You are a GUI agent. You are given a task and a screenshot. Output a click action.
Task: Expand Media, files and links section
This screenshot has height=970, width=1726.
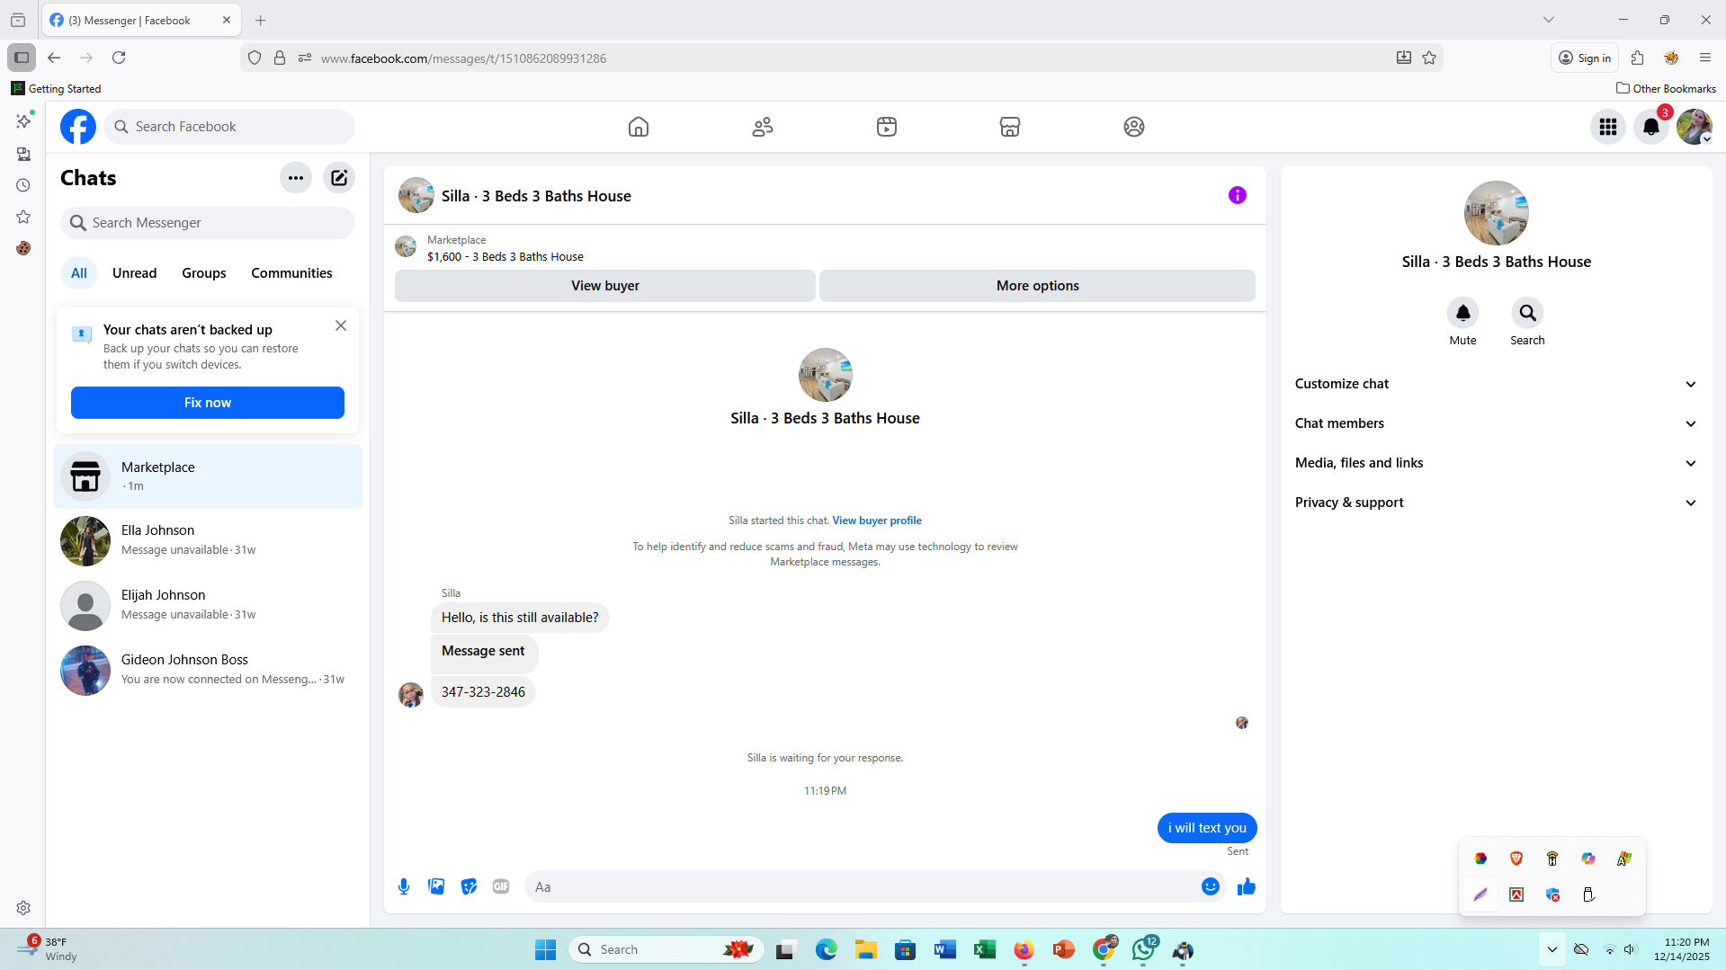coord(1496,463)
